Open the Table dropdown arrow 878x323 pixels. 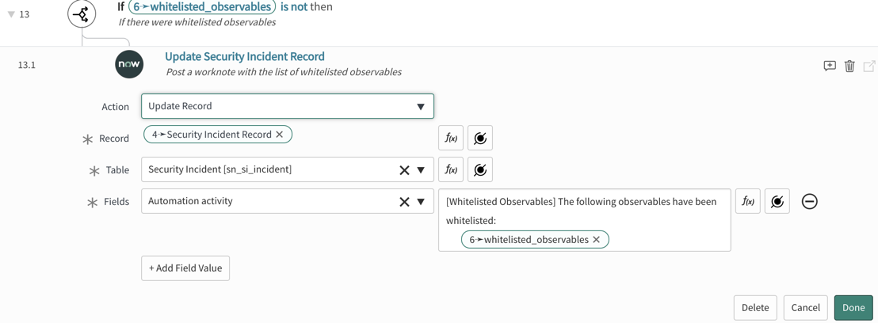tap(421, 170)
